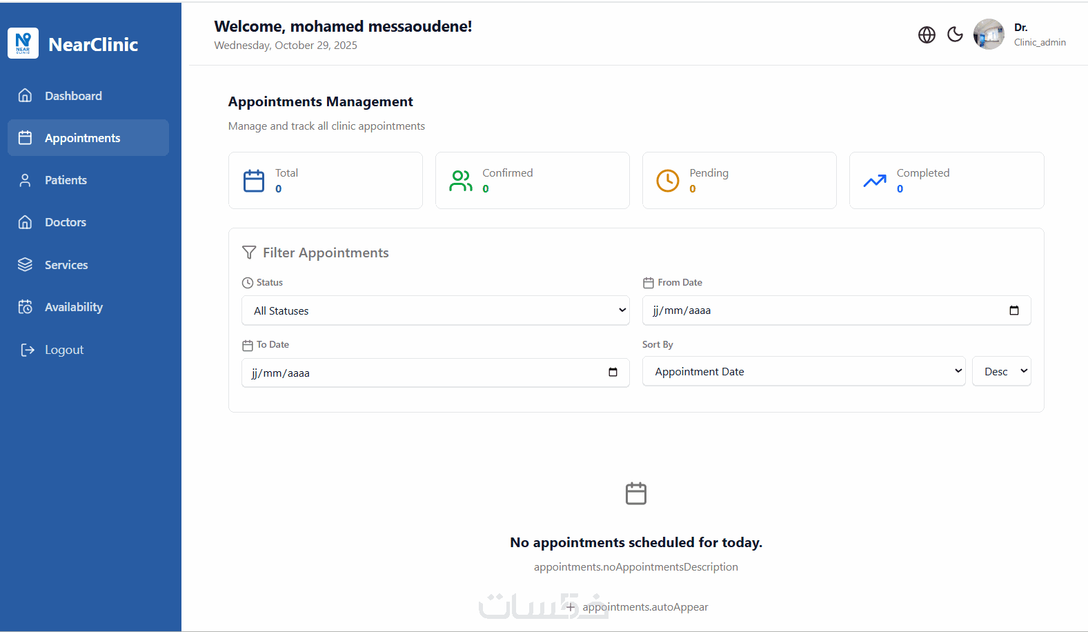Open the To Date calendar picker icon
The width and height of the screenshot is (1088, 632).
click(x=613, y=373)
